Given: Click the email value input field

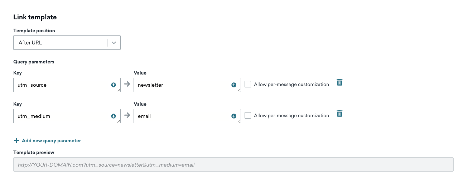Looking at the screenshot, I should 187,116.
